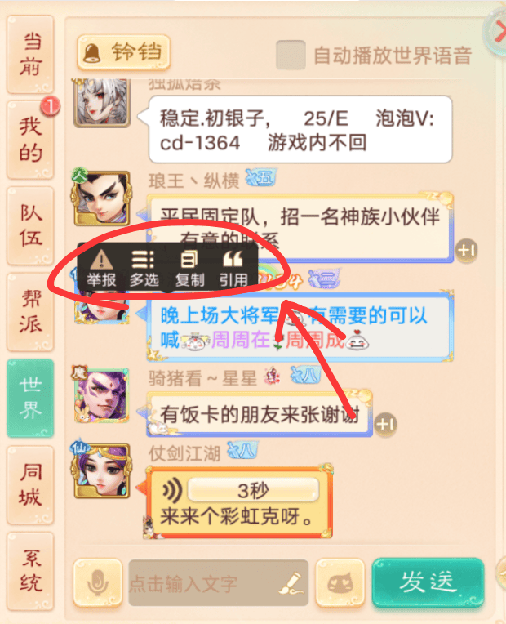
Task: Enable 自动播放世界语音 checkbox
Action: (291, 55)
